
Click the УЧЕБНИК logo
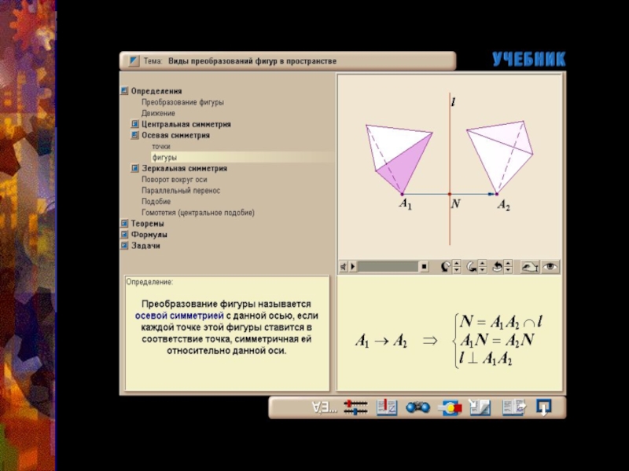click(x=528, y=60)
